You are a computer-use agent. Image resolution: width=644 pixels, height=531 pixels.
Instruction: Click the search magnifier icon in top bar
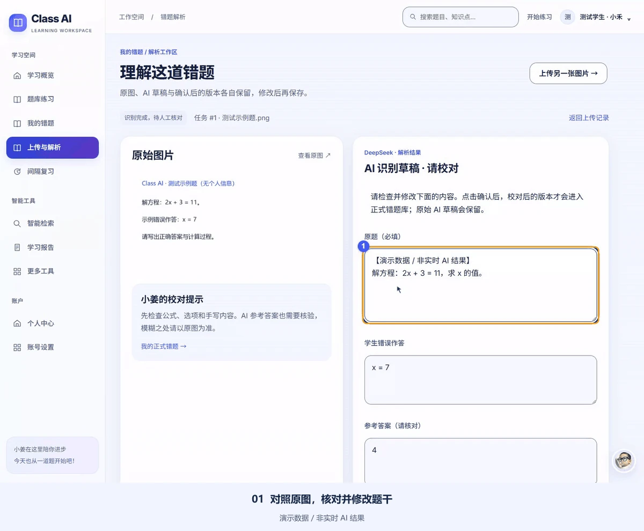413,17
